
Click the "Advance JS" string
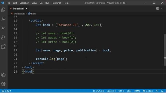pyautogui.click(x=67, y=25)
